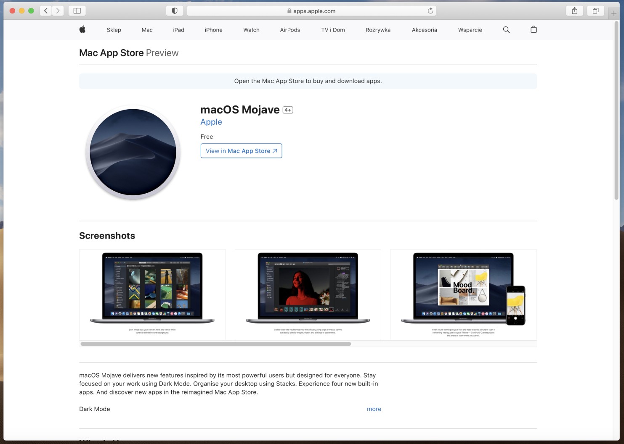
Task: Click the Mac App Store Preview heading
Action: [129, 53]
